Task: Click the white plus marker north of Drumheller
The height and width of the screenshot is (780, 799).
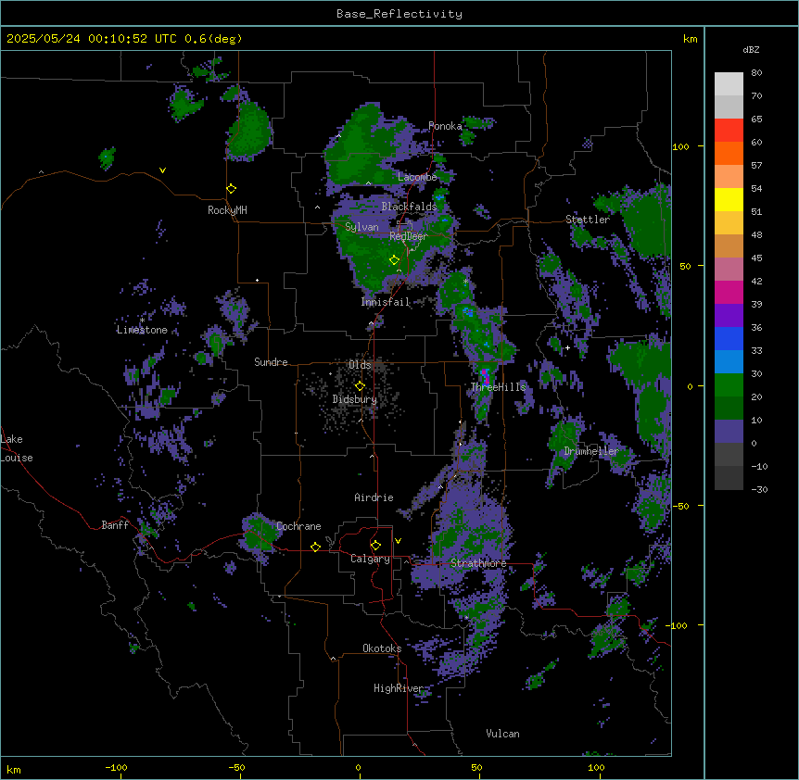Action: point(567,347)
